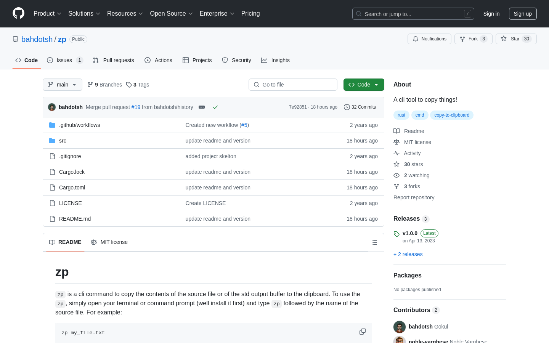Click the rust topic tag

tap(401, 115)
